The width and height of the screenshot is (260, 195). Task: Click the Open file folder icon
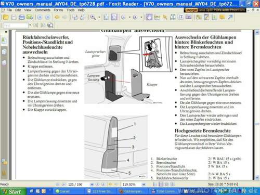6,17
